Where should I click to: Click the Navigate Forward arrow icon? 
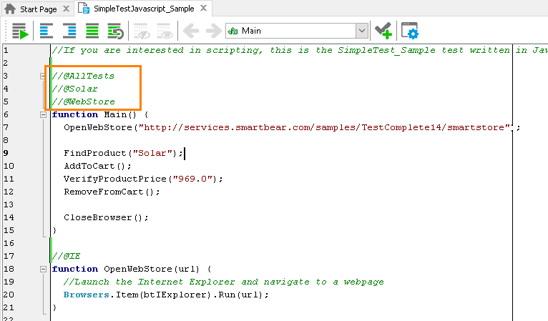(x=212, y=31)
